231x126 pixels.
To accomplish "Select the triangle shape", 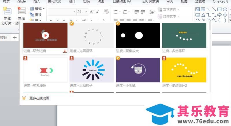I will [x=203, y=15].
